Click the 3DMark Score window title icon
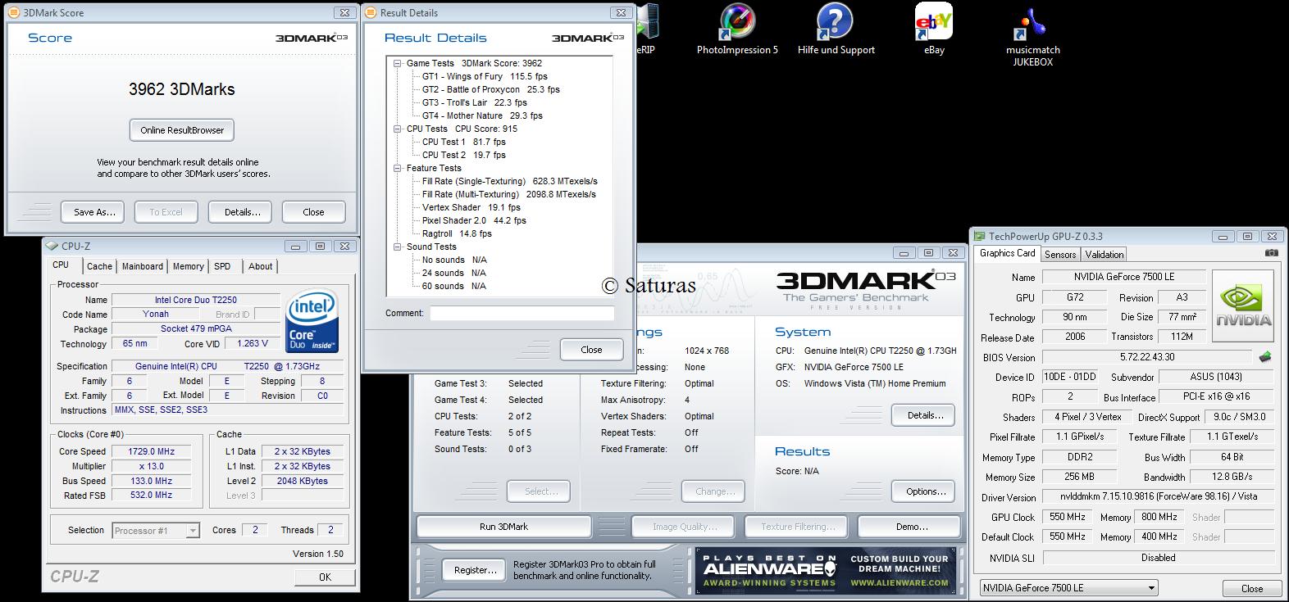 coord(13,12)
